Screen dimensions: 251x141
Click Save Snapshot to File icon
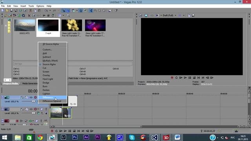[x=193, y=16]
